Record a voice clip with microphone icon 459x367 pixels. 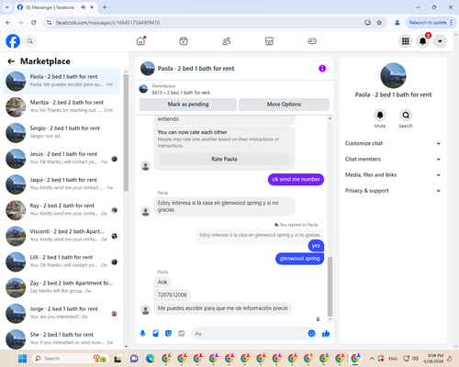point(142,333)
